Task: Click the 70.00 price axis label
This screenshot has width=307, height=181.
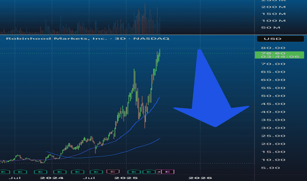Action: 273,64
